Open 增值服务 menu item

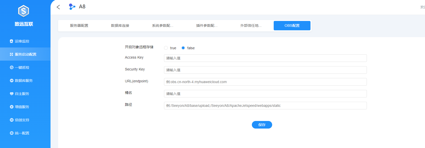pyautogui.click(x=25, y=107)
